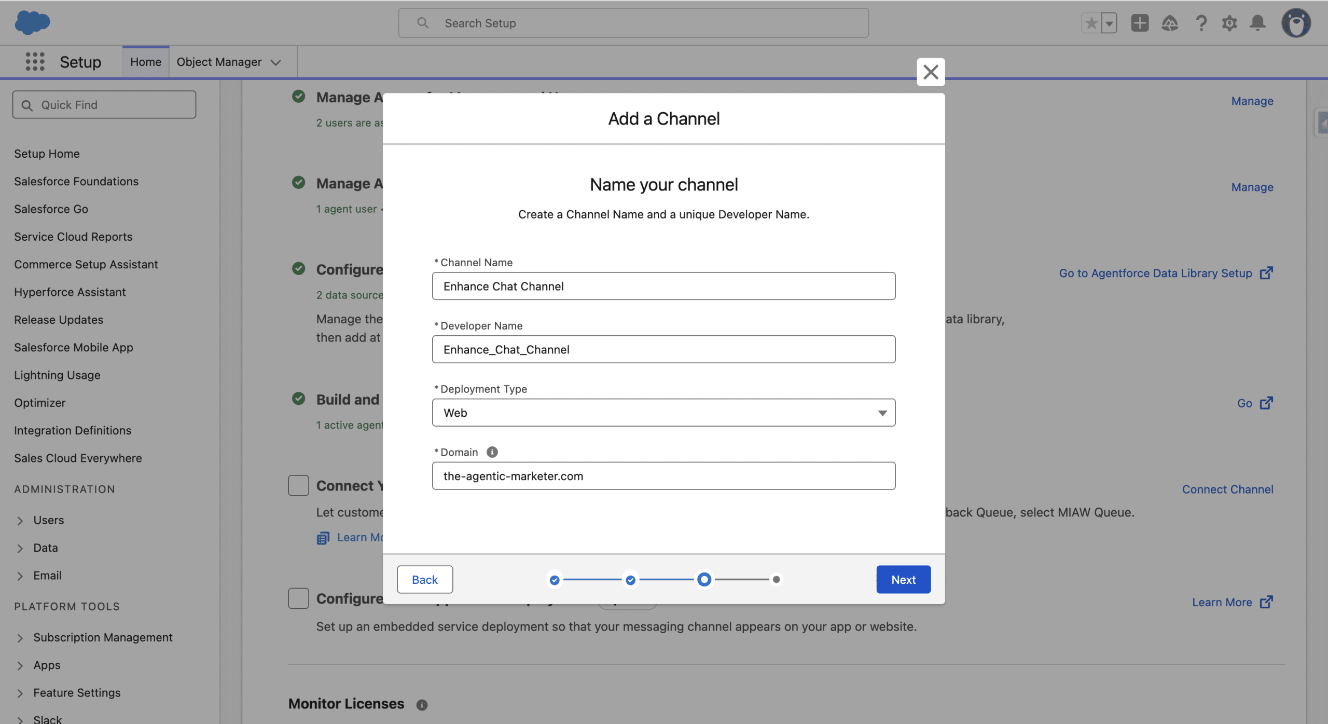
Task: Click the Channel Name input field
Action: [663, 286]
